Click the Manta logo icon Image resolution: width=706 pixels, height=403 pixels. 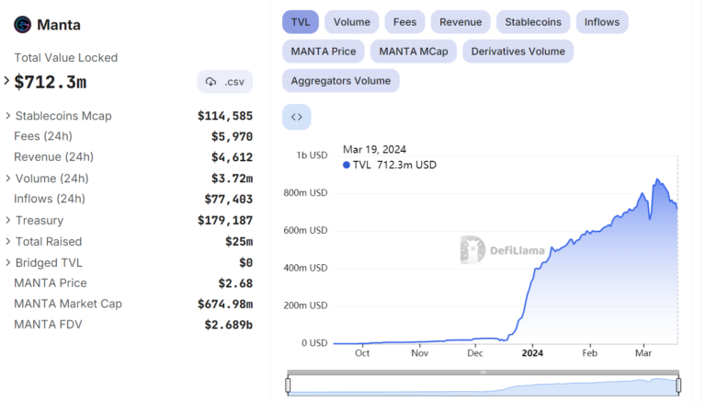tap(22, 25)
